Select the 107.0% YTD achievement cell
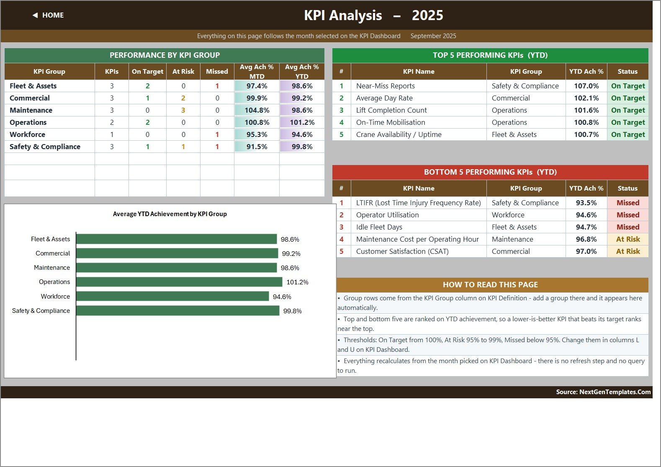This screenshot has height=467, width=661. click(x=586, y=86)
